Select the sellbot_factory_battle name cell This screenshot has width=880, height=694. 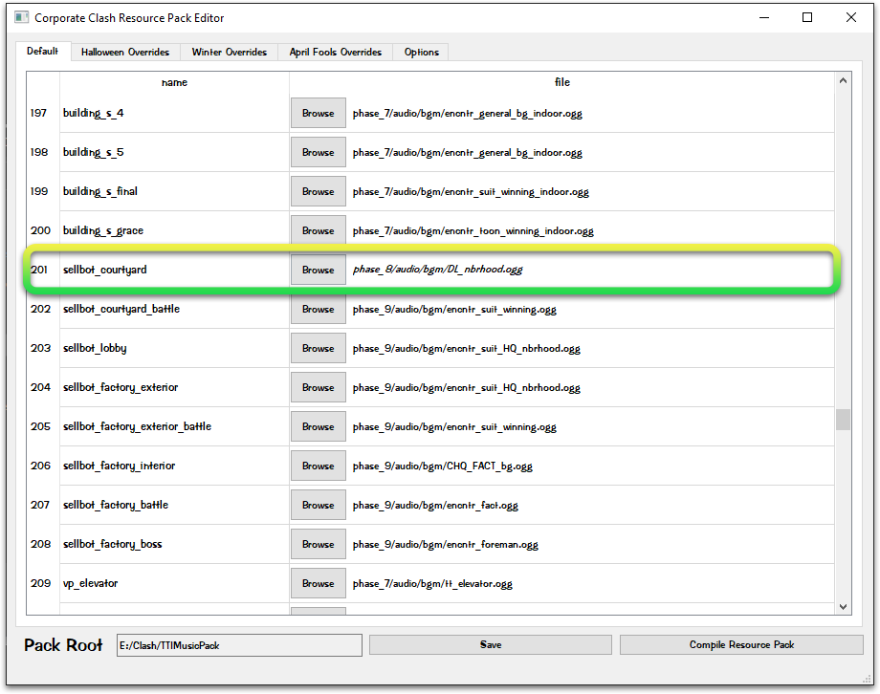[174, 505]
